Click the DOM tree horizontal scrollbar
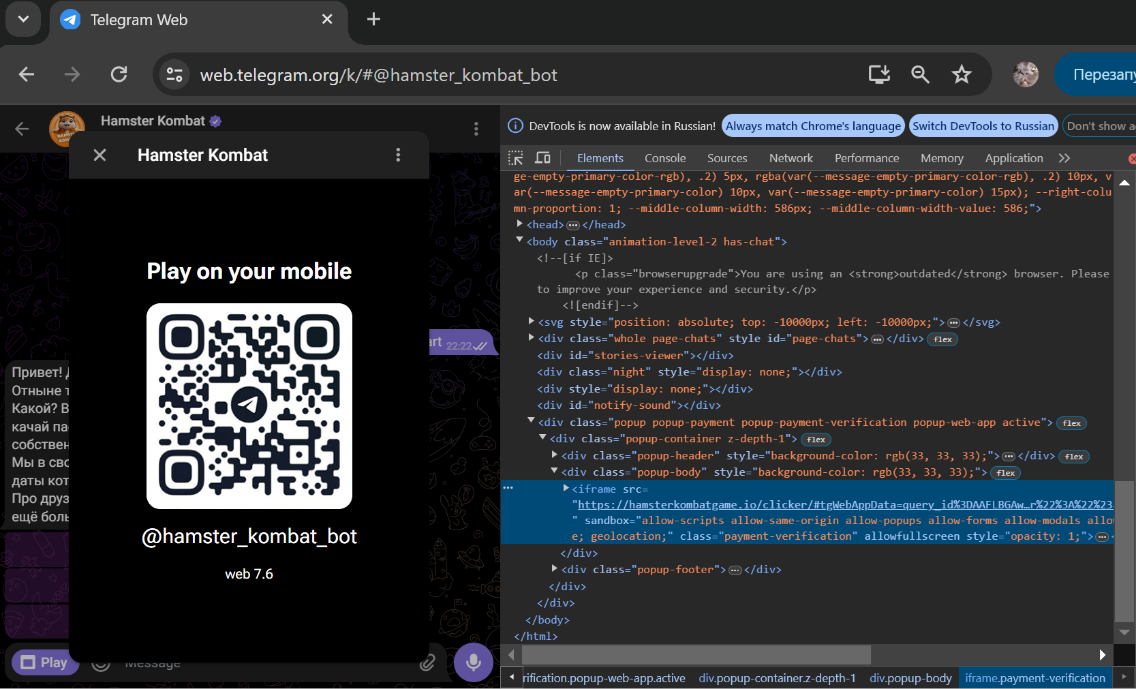The height and width of the screenshot is (689, 1136). point(696,655)
